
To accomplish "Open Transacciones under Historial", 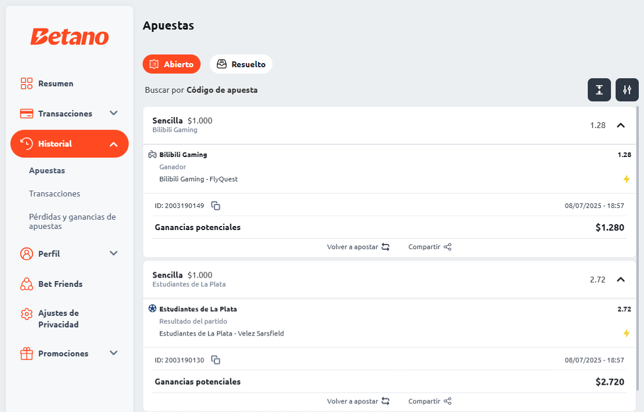I will (54, 194).
